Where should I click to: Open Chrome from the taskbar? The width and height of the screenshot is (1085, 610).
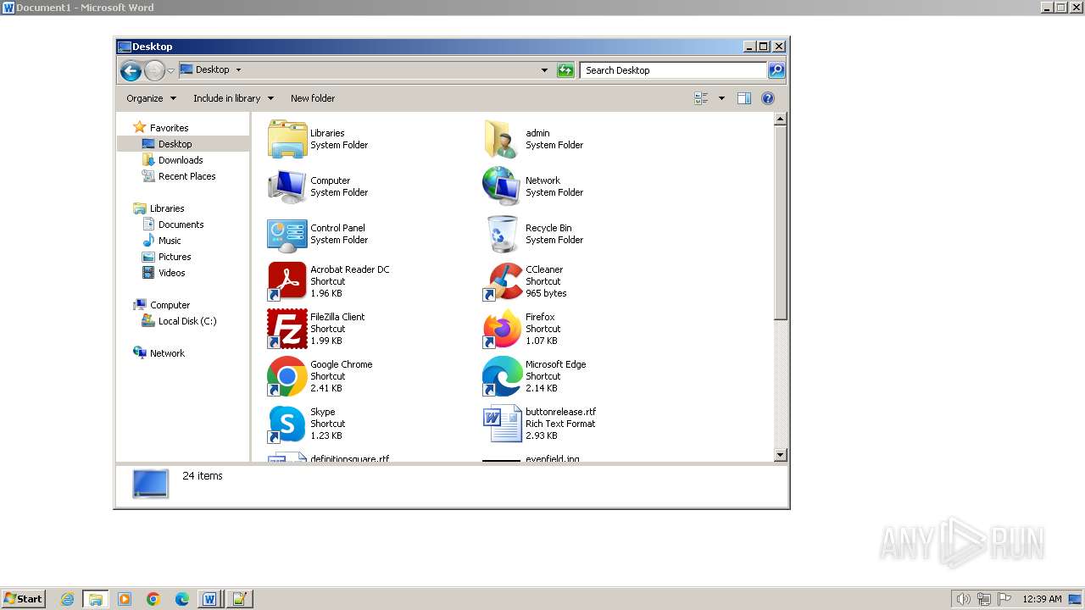(153, 599)
